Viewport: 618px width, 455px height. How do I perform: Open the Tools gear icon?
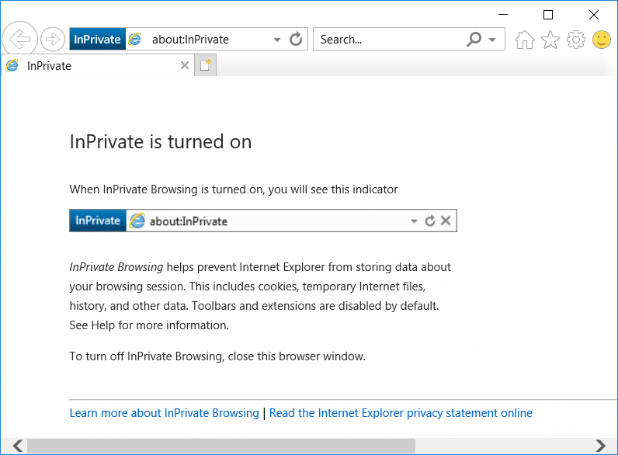pos(576,40)
